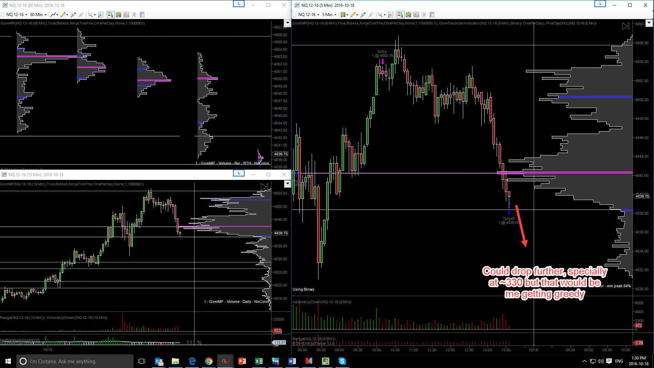Open Data Series in 5 Min window
This screenshot has height=368, width=654.
[x=408, y=15]
